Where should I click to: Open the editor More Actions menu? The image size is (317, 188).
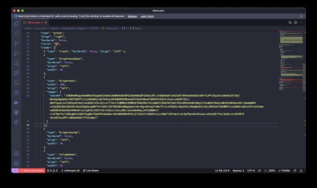coord(301,23)
